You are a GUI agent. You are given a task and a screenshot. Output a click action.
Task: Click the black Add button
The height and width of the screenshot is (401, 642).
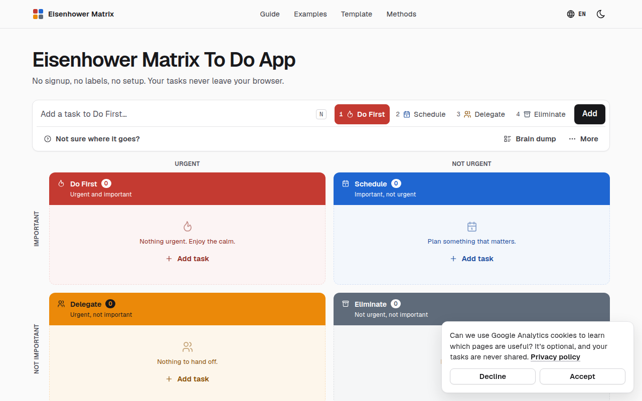point(590,114)
